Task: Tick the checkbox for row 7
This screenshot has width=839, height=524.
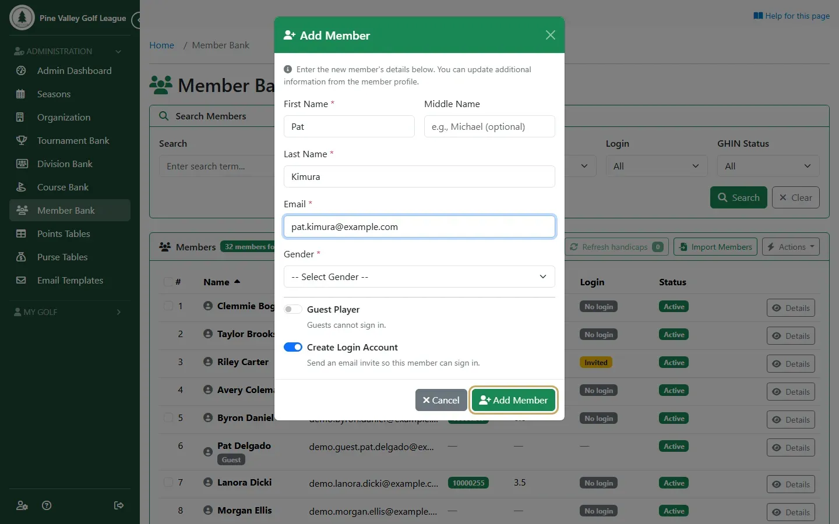Action: pyautogui.click(x=168, y=482)
